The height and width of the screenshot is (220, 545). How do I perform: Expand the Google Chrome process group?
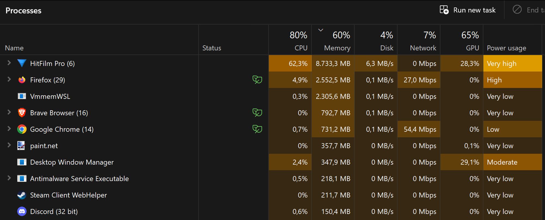point(9,129)
